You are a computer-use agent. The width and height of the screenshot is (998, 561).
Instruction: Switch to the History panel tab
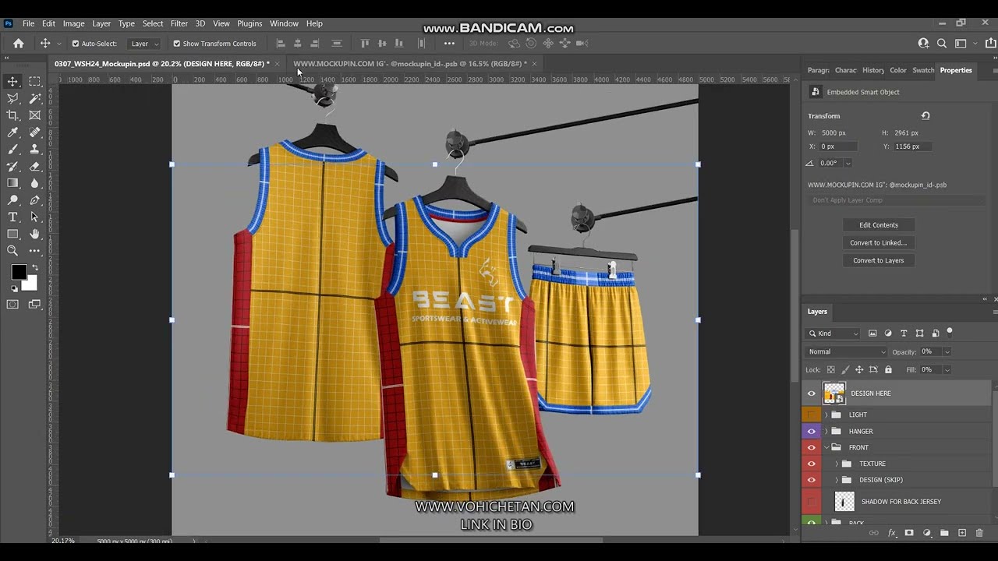(x=873, y=70)
